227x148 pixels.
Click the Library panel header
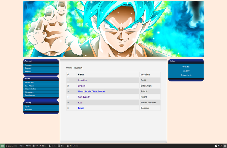(x=41, y=102)
